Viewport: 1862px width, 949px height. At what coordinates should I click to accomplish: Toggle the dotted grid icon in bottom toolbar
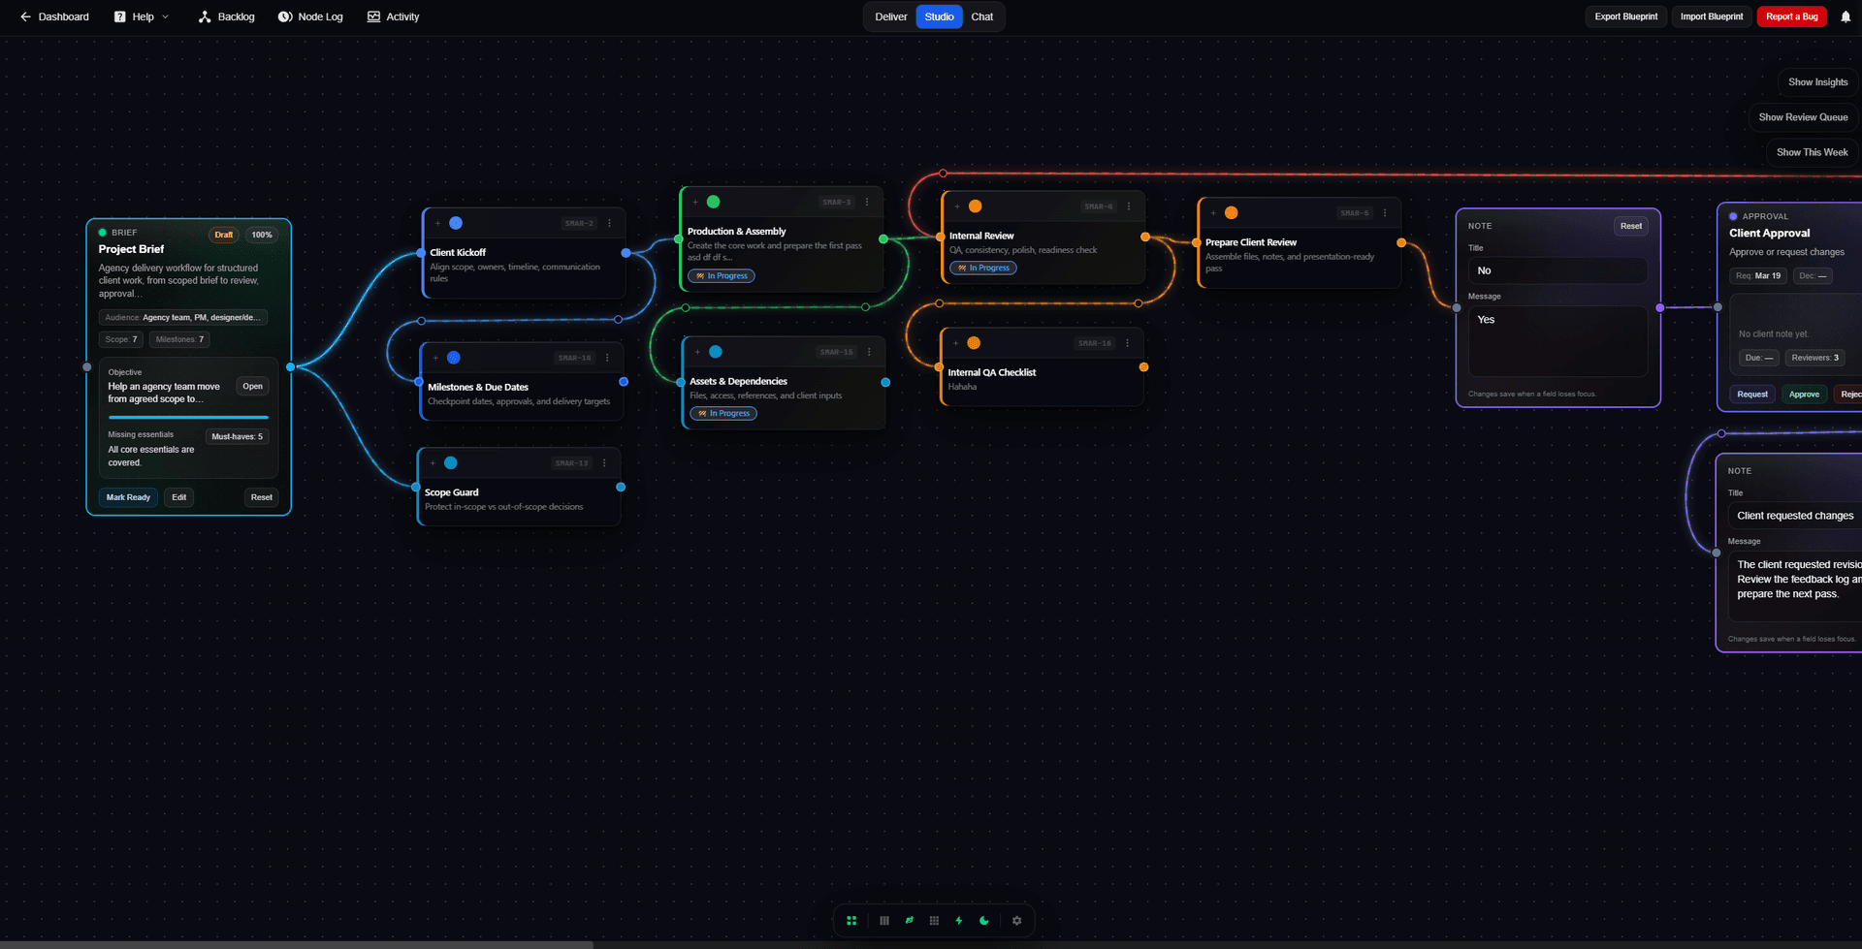[934, 921]
